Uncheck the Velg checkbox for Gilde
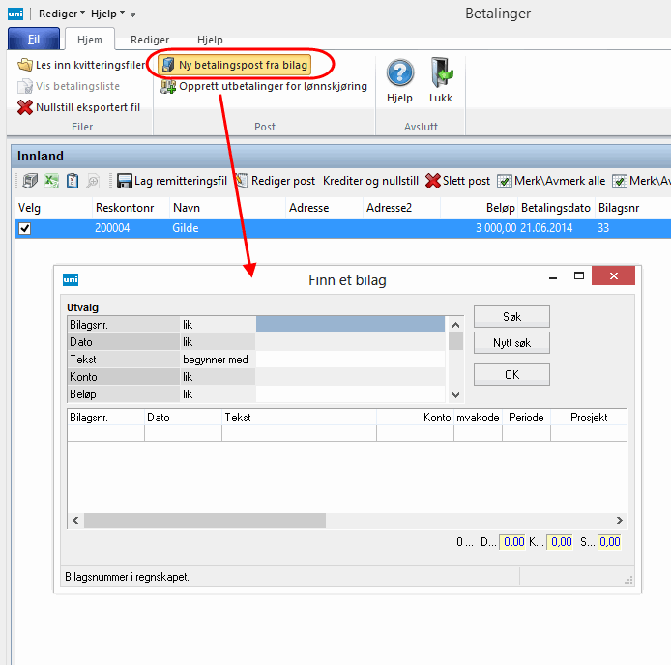Viewport: 671px width, 665px height. 25,228
